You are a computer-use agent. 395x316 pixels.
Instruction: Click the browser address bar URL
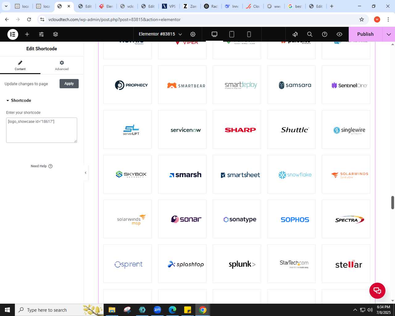click(x=114, y=19)
